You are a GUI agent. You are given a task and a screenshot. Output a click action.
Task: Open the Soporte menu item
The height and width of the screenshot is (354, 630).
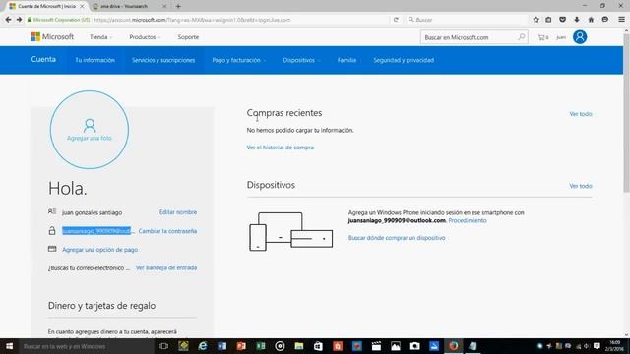(188, 37)
